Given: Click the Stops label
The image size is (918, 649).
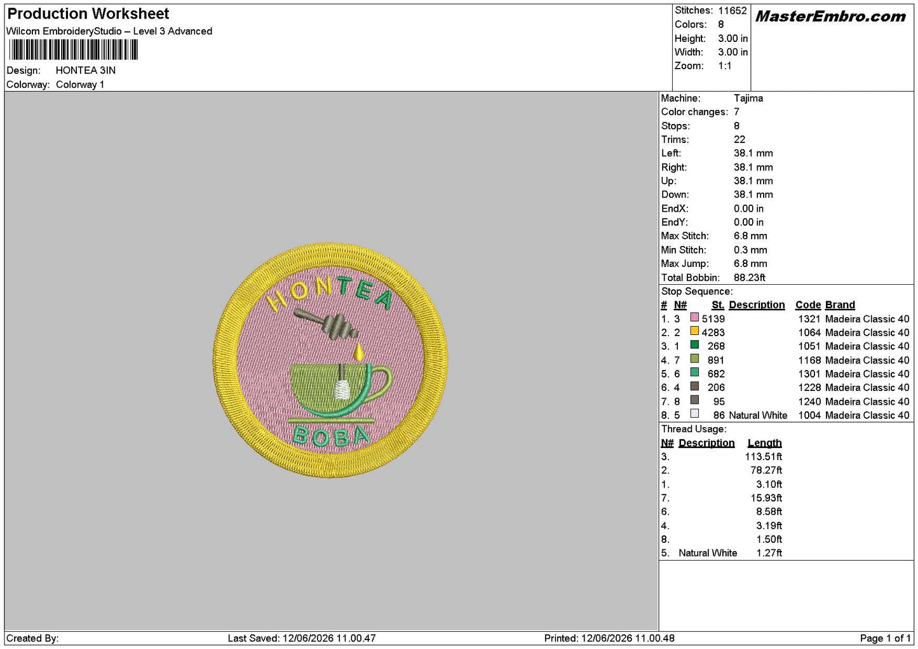Looking at the screenshot, I should (x=675, y=126).
